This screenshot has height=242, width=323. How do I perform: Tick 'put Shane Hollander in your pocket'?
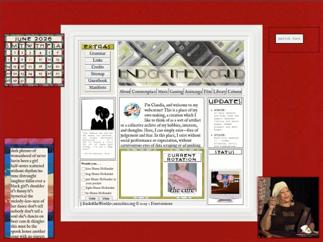click(x=83, y=180)
